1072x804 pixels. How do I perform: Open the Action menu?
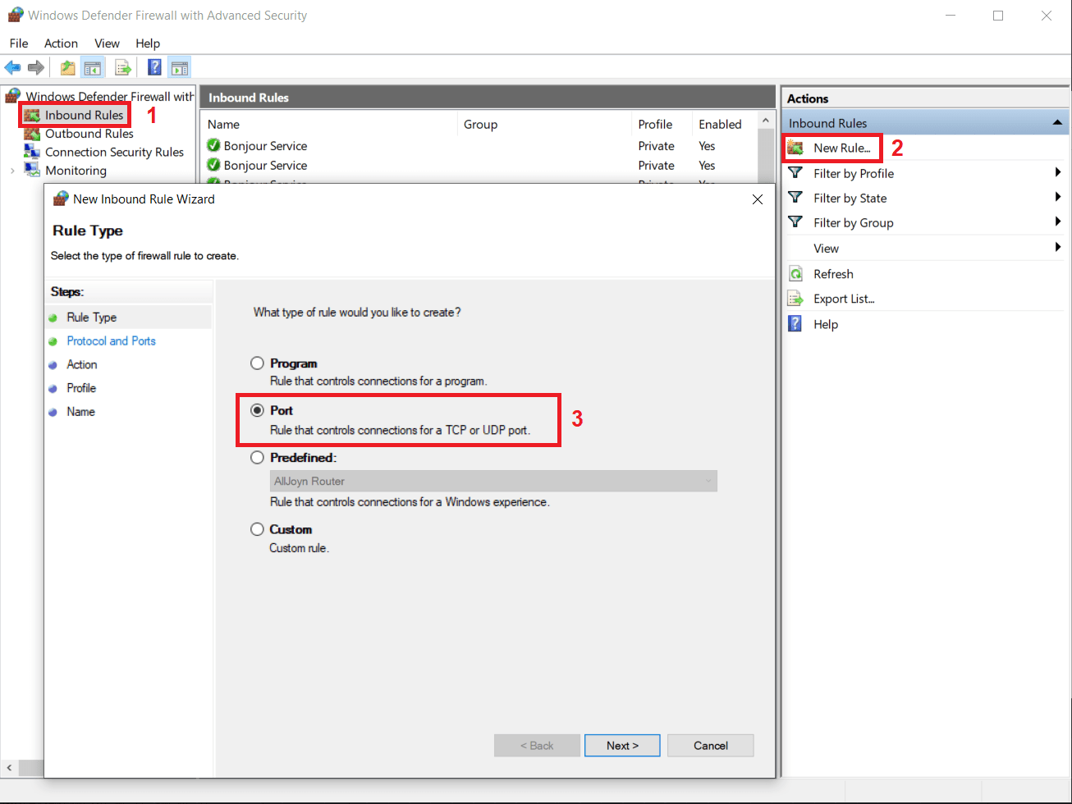click(x=61, y=43)
